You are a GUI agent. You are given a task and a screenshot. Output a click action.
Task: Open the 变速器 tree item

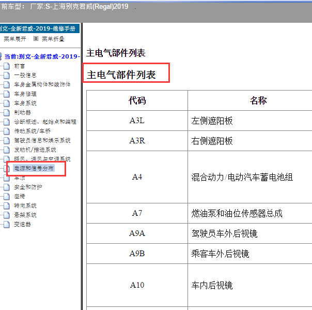[22, 224]
